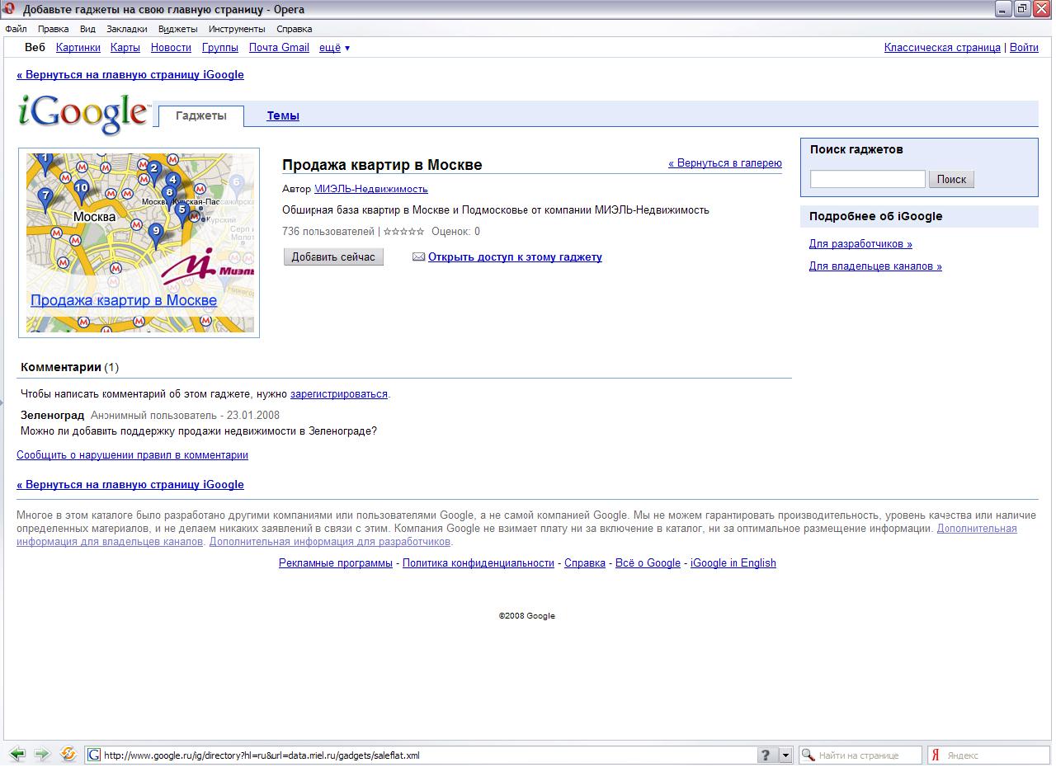Open the Классическая страница link
This screenshot has width=1056, height=767.
pyautogui.click(x=942, y=48)
